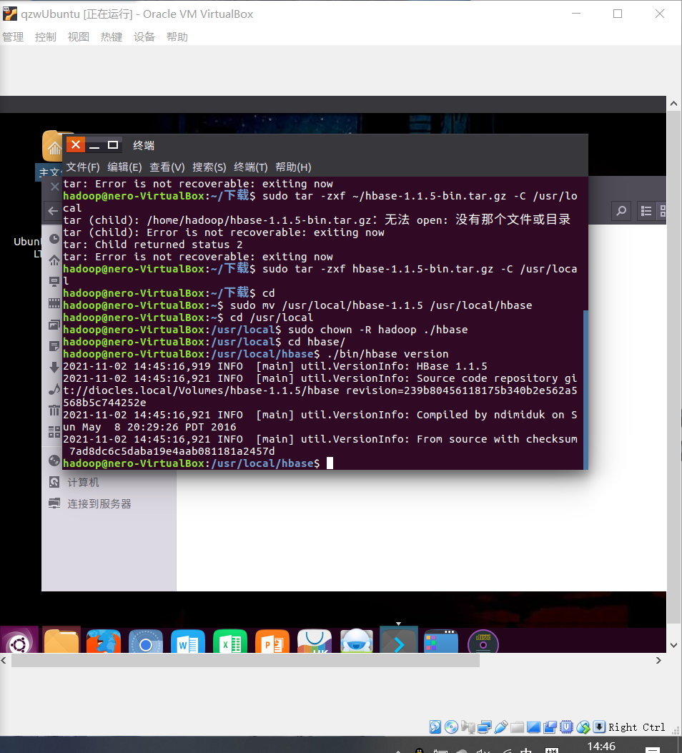Open file manager folder icon in dock

pos(61,641)
